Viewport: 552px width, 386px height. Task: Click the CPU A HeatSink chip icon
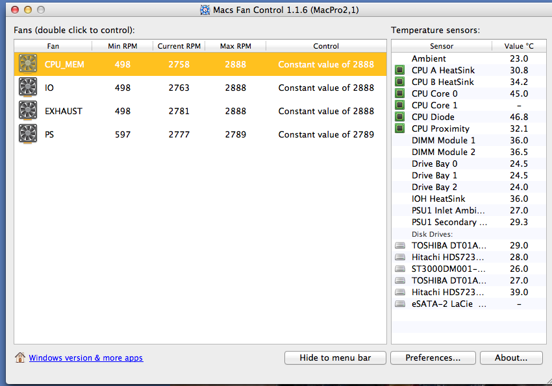(x=399, y=70)
